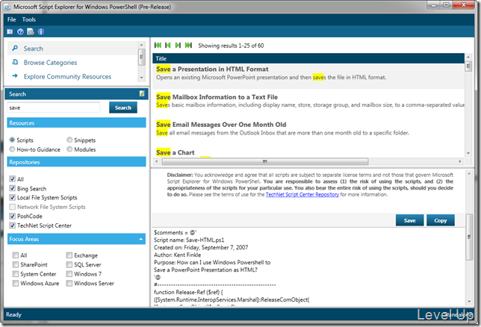Click the Title column header
481x327 pixels.
(308, 58)
